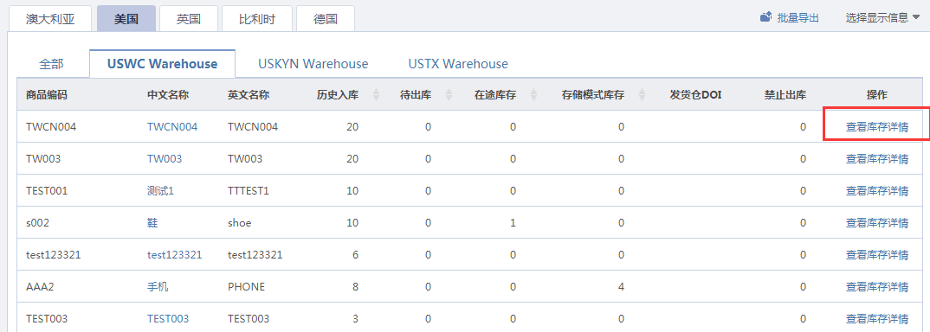Sort by 历史入库 column arrows
930x332 pixels.
click(x=376, y=95)
